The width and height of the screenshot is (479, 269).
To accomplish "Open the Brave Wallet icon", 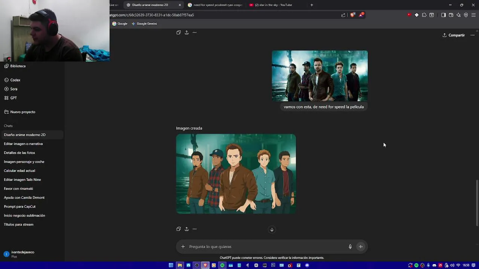I will click(451, 15).
